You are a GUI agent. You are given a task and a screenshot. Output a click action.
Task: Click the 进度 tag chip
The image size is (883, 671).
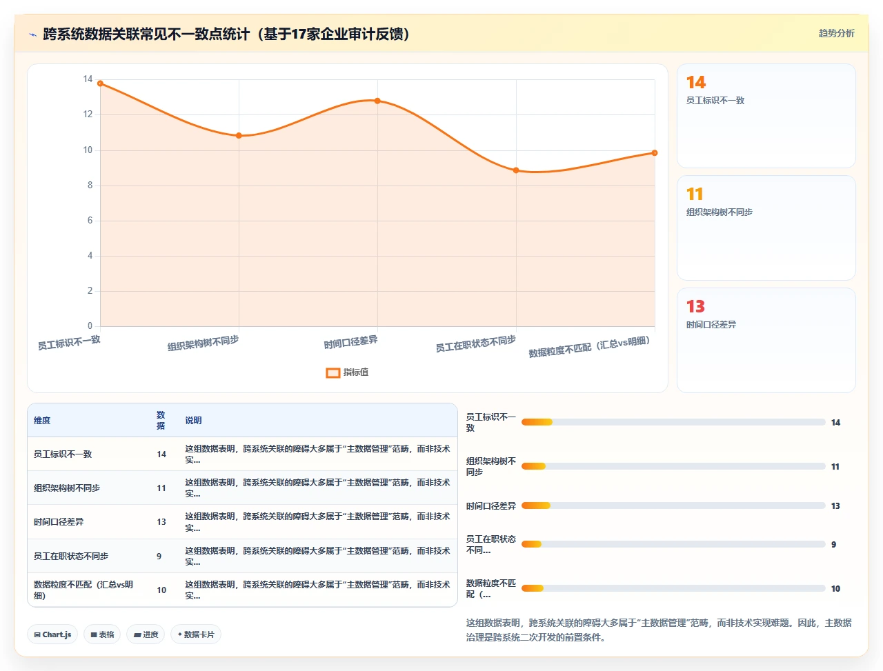[x=146, y=634]
